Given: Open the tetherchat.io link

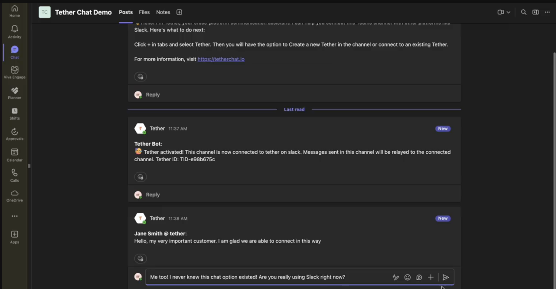Looking at the screenshot, I should tap(221, 59).
